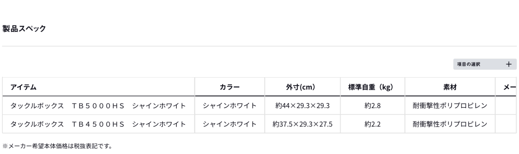Screen dimensions: 519x154
Task: Select the TB5000HS item name cell
Action: [98, 106]
